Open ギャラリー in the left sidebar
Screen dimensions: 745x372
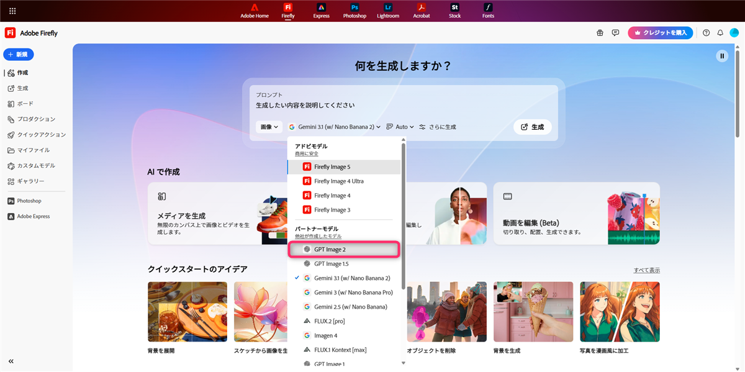(30, 181)
